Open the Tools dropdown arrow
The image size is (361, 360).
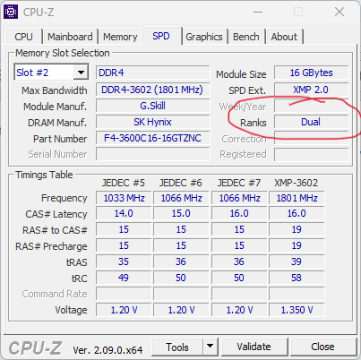tap(211, 347)
